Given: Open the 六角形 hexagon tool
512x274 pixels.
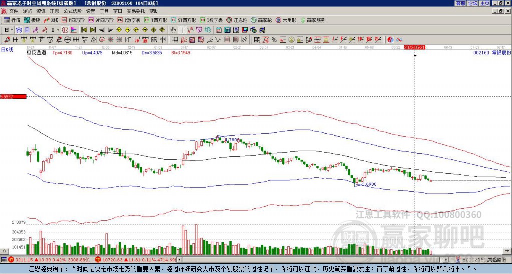Looking at the screenshot, I should click(x=286, y=20).
